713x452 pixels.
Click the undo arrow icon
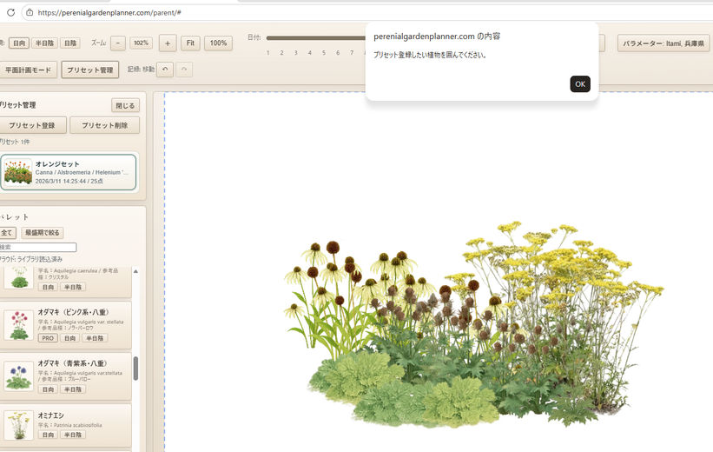click(165, 70)
